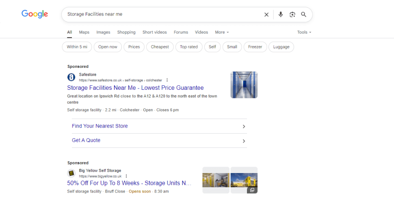Switch to the Images tab
Image resolution: width=394 pixels, height=210 pixels.
tap(103, 32)
